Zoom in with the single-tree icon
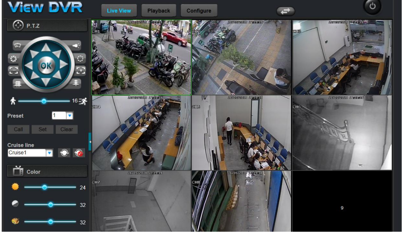Image resolution: width=403 pixels, height=233 pixels. tap(76, 83)
